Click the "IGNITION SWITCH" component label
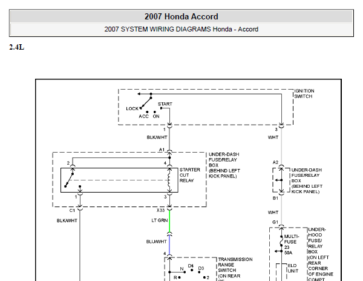The height and width of the screenshot is (281, 363). 304,94
